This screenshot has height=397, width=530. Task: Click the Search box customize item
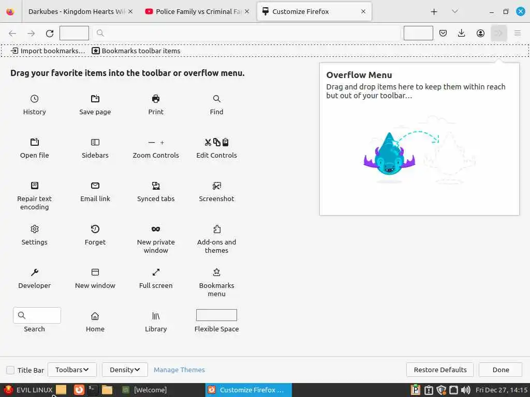click(37, 320)
